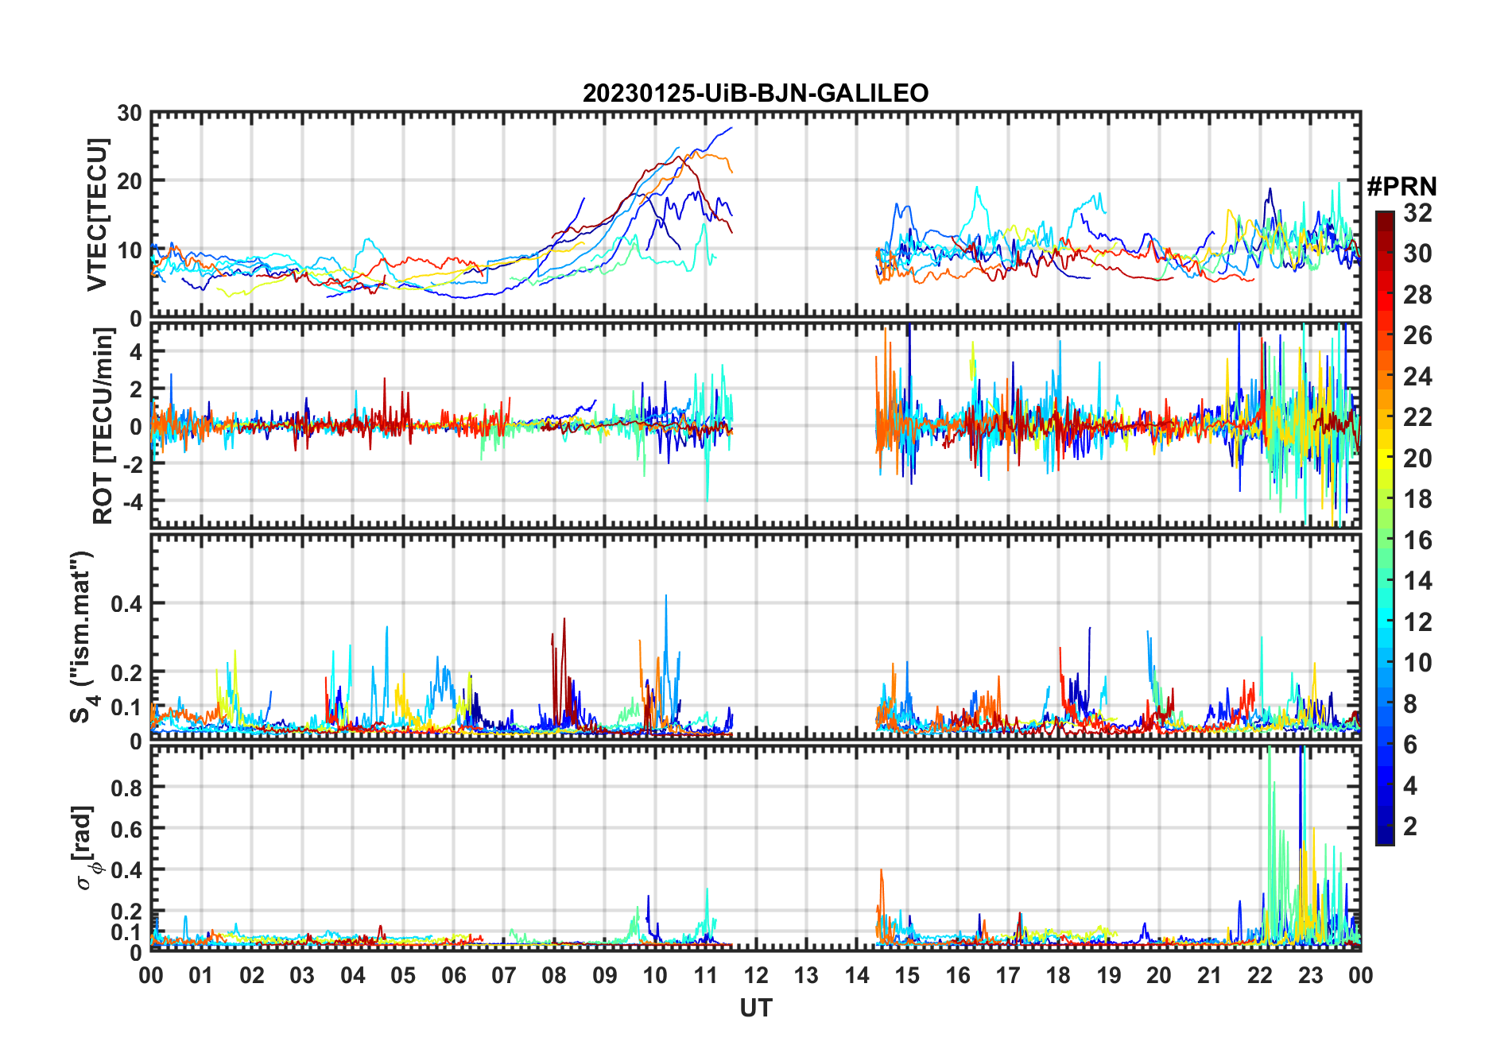Select the sigma-phi axis tick value 0.6
The image size is (1512, 1057).
coord(126,829)
